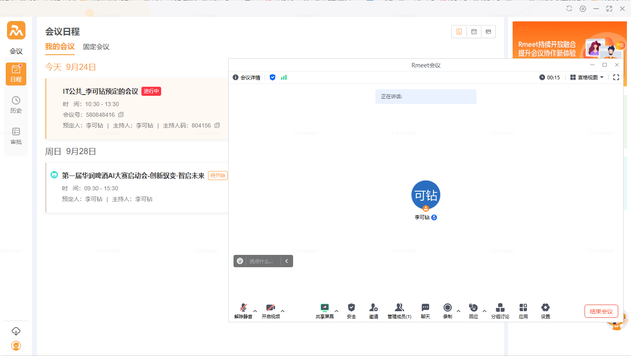Click the chat input box (说点什么)
Screen dimensions: 631x356
pyautogui.click(x=261, y=261)
